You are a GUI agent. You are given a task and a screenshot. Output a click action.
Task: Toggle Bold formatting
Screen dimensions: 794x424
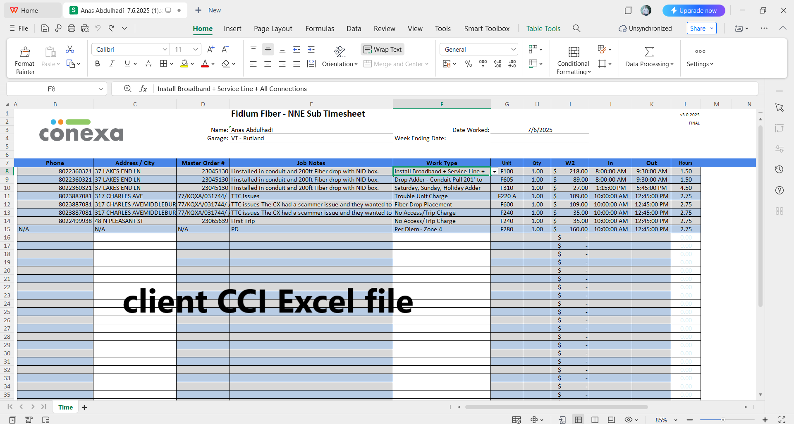(98, 64)
